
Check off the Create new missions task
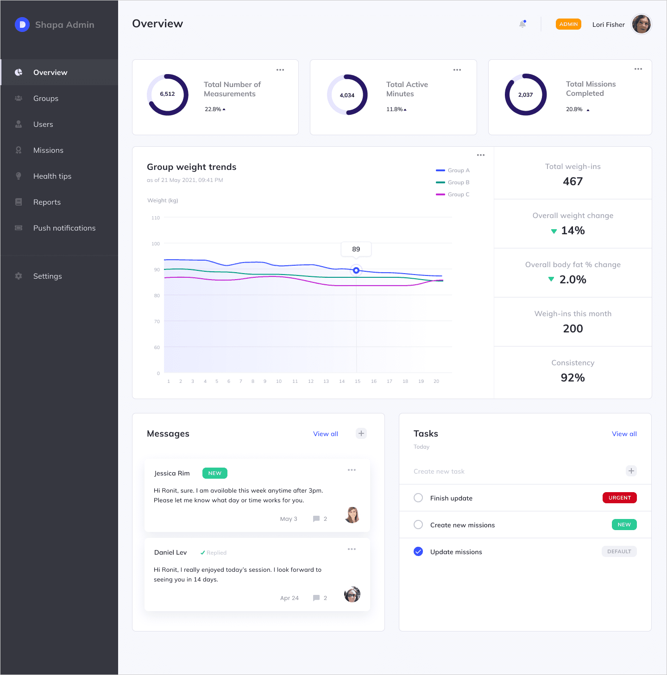pos(418,525)
